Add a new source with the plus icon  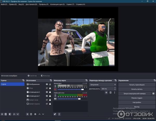coord(27,114)
